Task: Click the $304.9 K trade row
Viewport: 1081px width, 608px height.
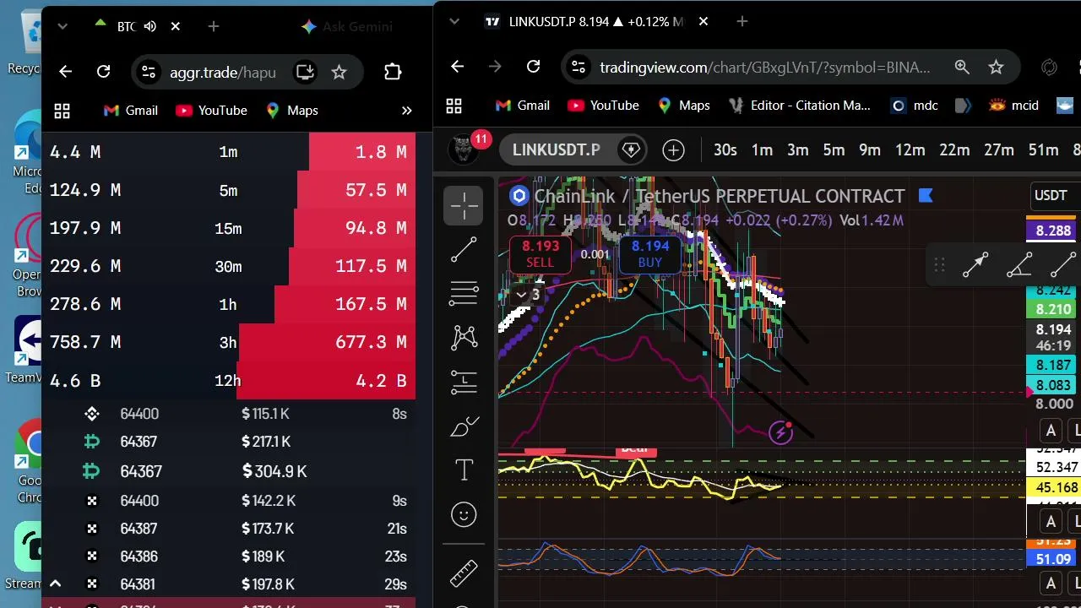Action: click(x=229, y=471)
